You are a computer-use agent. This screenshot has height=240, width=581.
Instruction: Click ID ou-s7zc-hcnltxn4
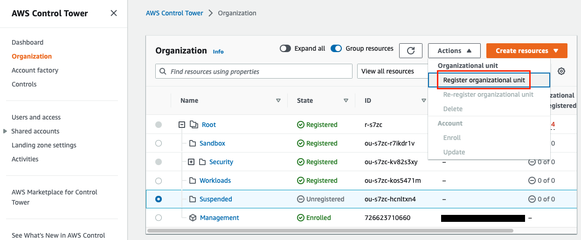click(x=390, y=199)
